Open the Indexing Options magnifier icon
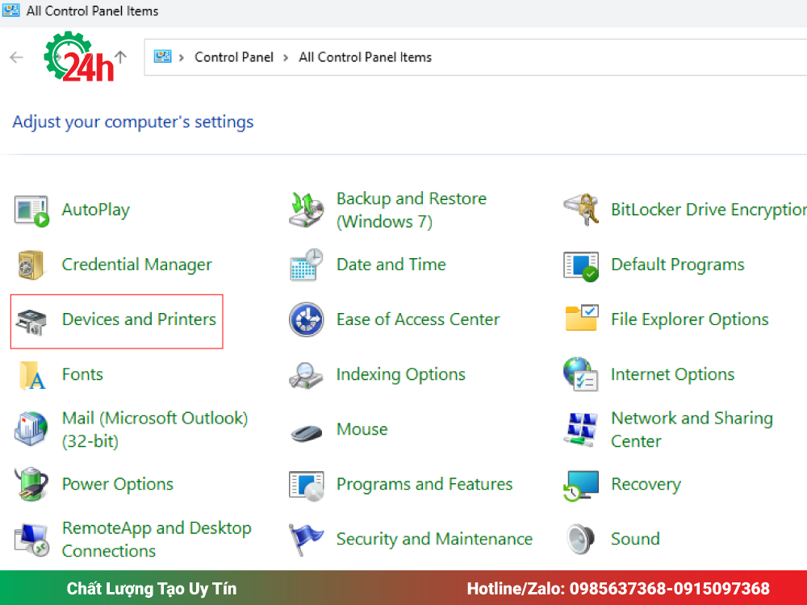Viewport: 807px width, 605px height. (306, 375)
